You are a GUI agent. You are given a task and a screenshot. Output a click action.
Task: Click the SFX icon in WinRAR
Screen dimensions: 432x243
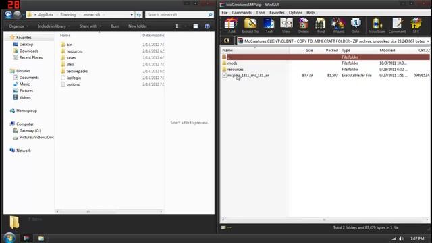click(416, 26)
